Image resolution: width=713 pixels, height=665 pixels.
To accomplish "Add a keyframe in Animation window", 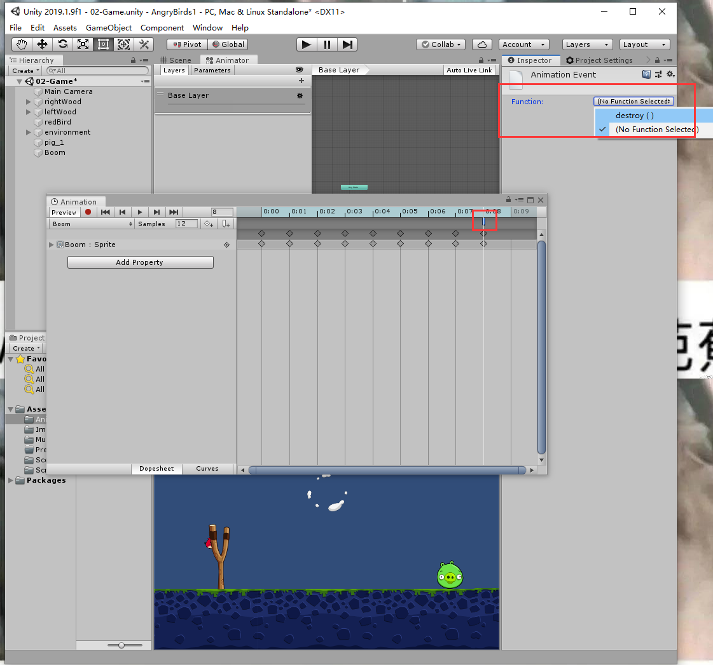I will coord(209,224).
